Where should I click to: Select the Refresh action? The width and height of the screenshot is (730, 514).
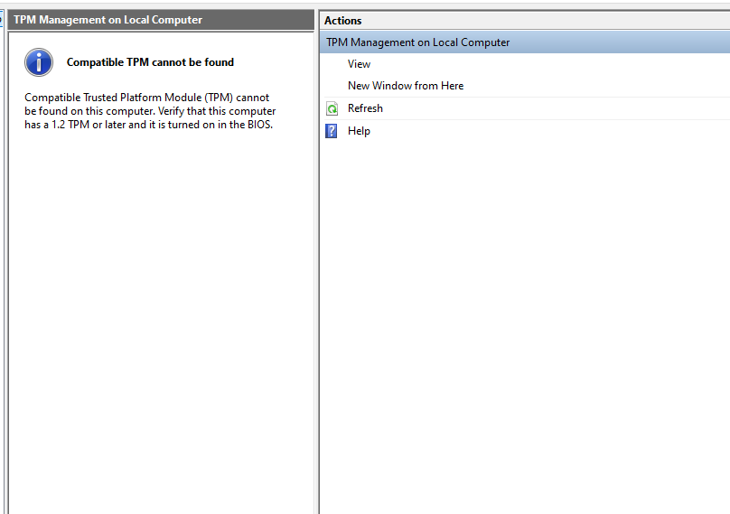[365, 108]
